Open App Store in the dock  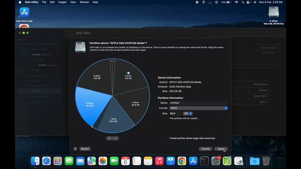(x=193, y=161)
